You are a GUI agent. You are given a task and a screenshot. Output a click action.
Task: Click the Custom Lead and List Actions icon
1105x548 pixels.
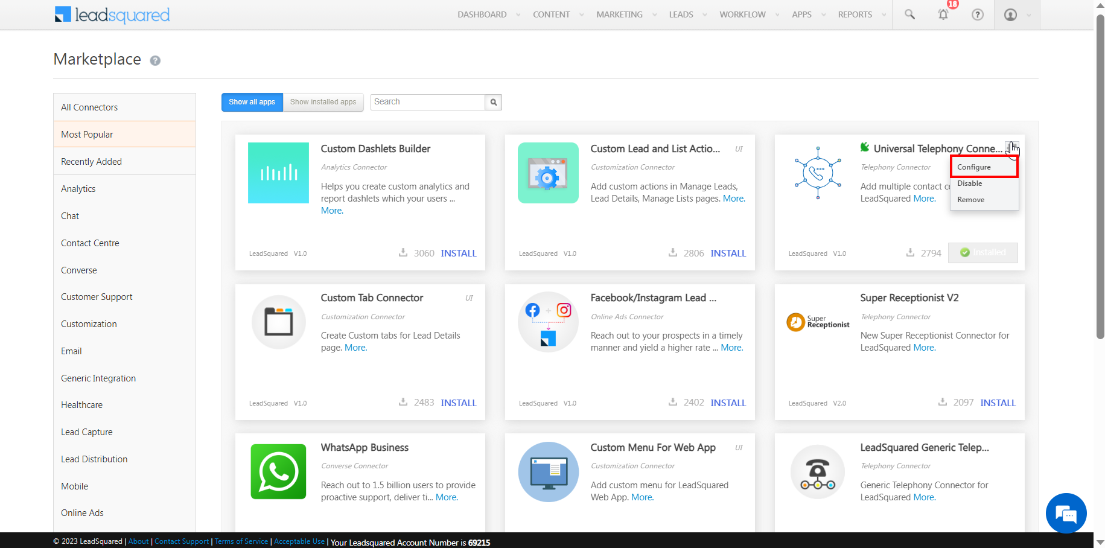point(548,173)
